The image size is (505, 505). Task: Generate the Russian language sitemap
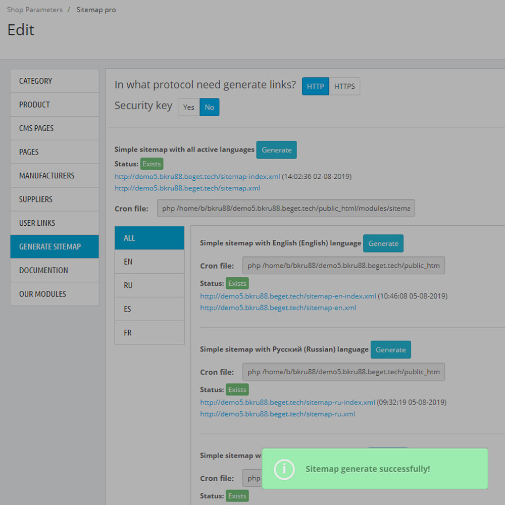(391, 350)
